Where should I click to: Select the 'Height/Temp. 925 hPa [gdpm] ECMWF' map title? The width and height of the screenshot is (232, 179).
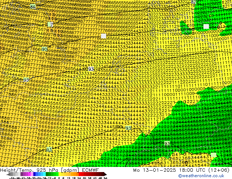tap(49, 170)
